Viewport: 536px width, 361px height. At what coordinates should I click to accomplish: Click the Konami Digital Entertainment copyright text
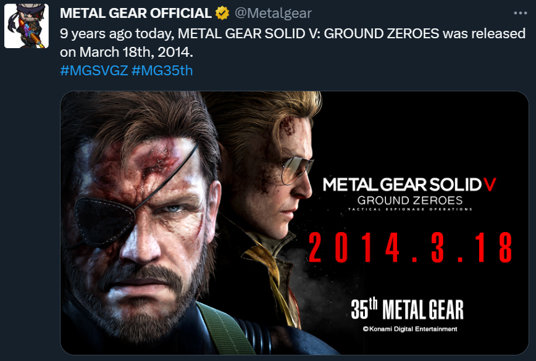point(410,329)
